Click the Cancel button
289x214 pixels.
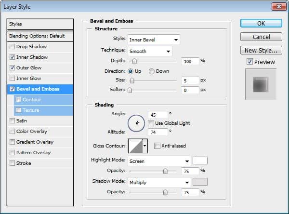click(x=261, y=37)
